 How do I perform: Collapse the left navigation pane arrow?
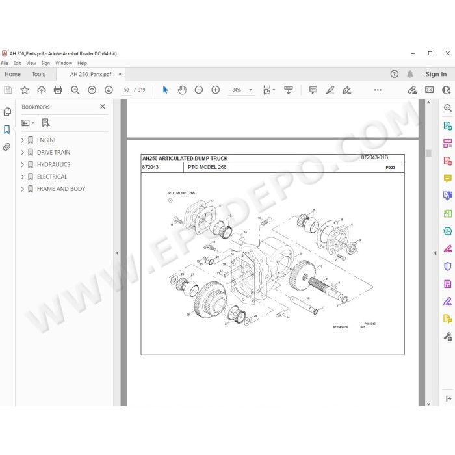[117, 253]
